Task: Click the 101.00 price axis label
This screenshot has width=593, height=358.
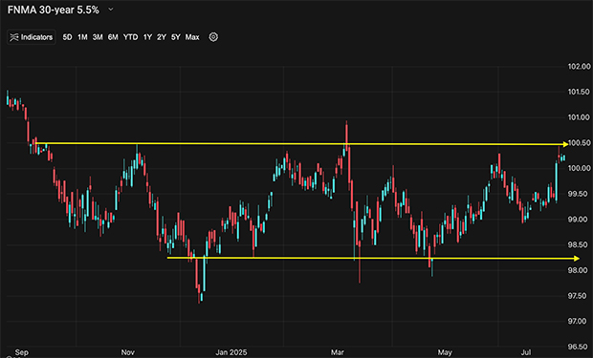Action: point(579,117)
